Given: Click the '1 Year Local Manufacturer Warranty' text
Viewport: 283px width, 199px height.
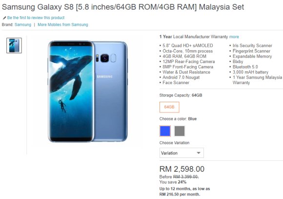Looking at the screenshot, I should coord(194,37).
